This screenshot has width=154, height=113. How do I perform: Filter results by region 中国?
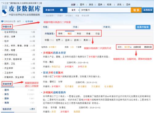pos(49,40)
